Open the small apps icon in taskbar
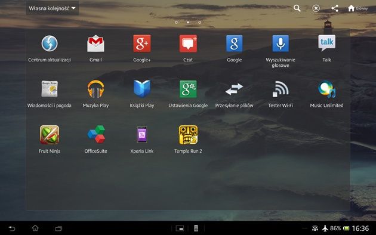The width and height of the screenshot is (376, 235). point(180,228)
